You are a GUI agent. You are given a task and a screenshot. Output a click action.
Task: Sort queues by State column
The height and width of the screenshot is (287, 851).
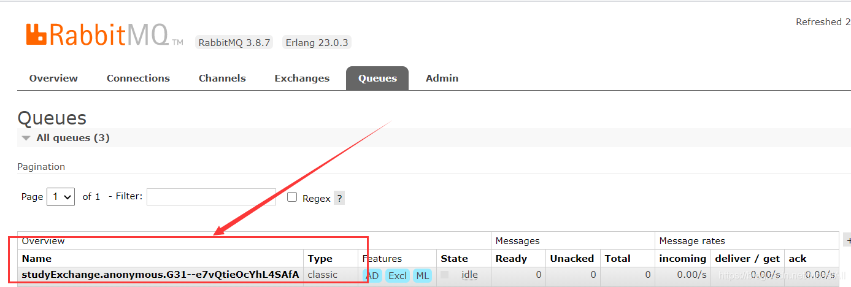(x=454, y=259)
